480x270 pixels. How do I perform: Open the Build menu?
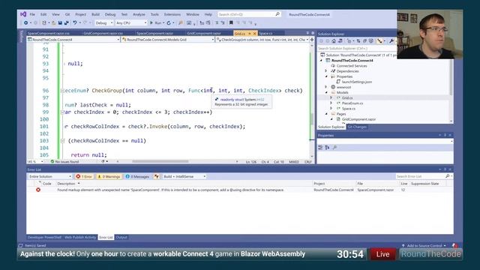pyautogui.click(x=95, y=14)
